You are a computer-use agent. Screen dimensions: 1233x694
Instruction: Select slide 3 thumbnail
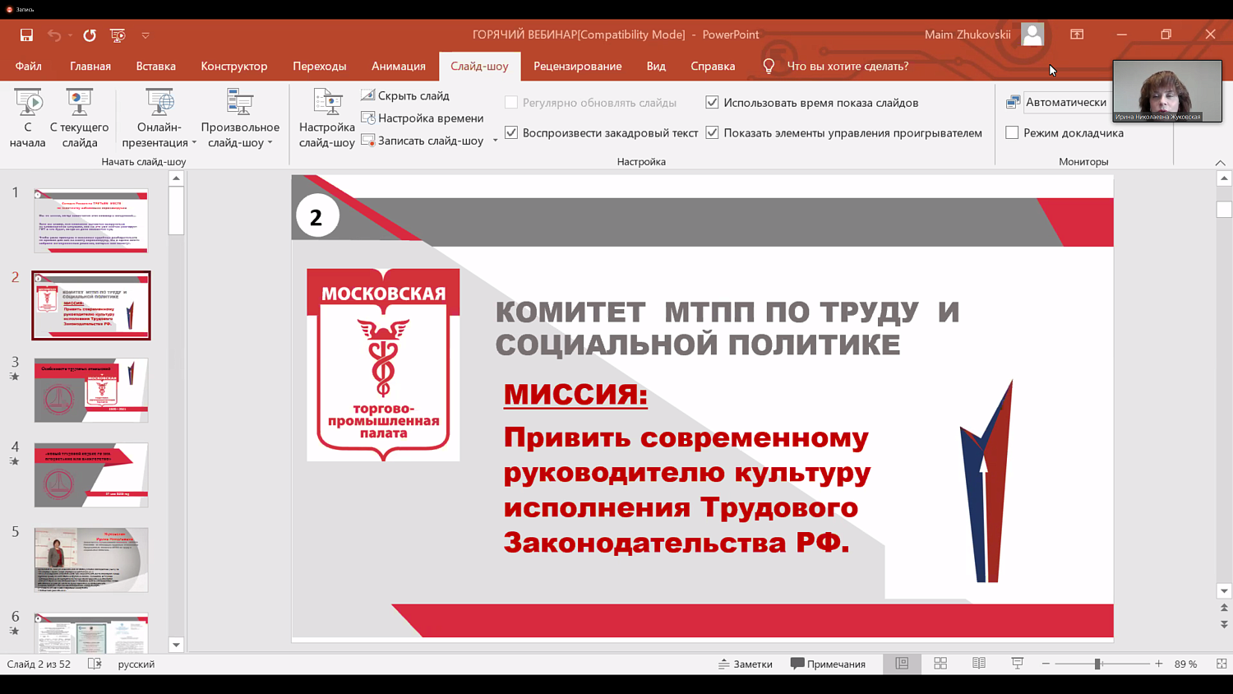(x=91, y=390)
